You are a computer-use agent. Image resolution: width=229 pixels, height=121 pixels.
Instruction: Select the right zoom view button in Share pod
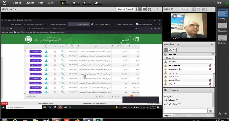tap(145, 9)
